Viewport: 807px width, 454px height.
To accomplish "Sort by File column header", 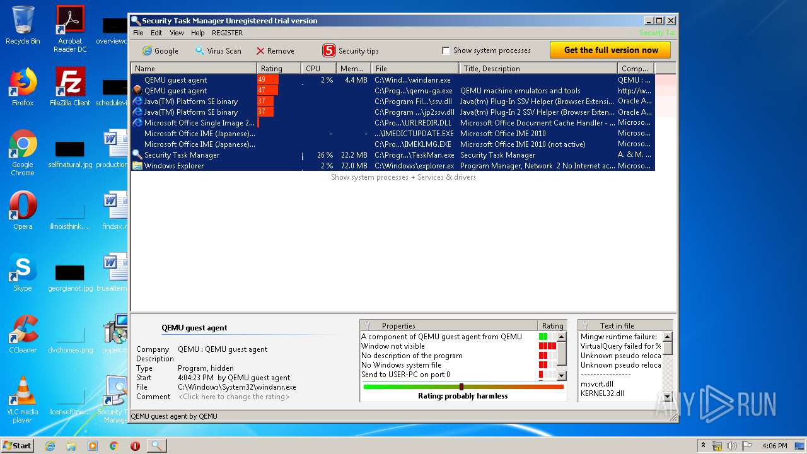I will [415, 68].
